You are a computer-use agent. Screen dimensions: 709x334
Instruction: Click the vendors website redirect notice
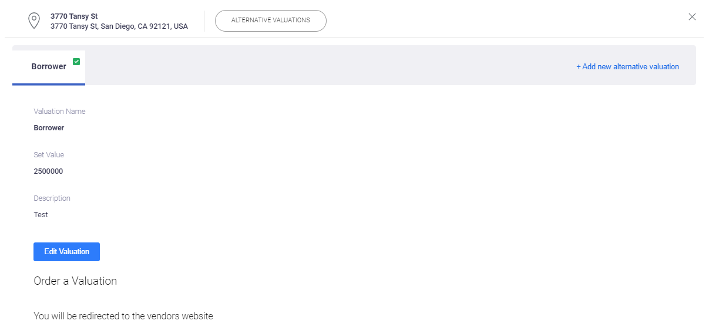point(123,316)
